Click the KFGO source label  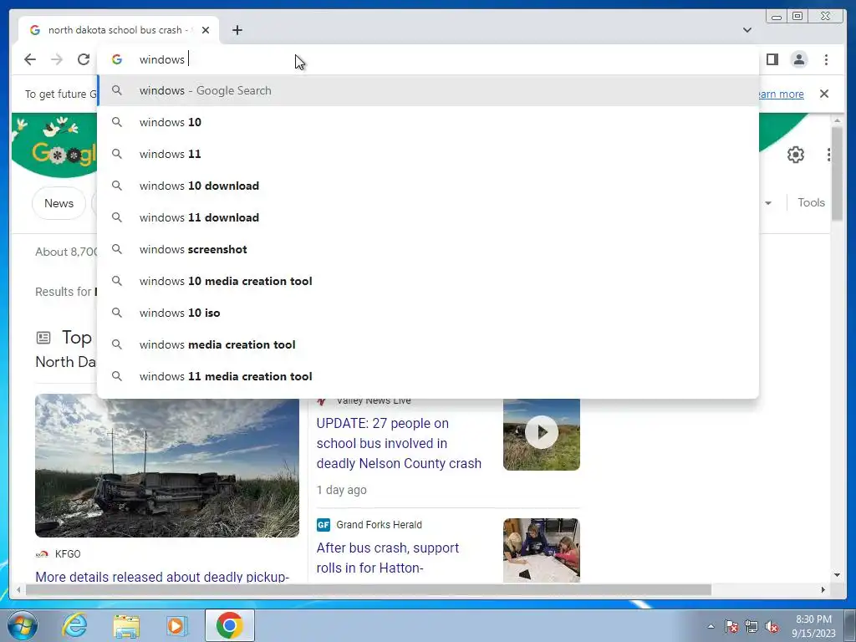coord(68,554)
